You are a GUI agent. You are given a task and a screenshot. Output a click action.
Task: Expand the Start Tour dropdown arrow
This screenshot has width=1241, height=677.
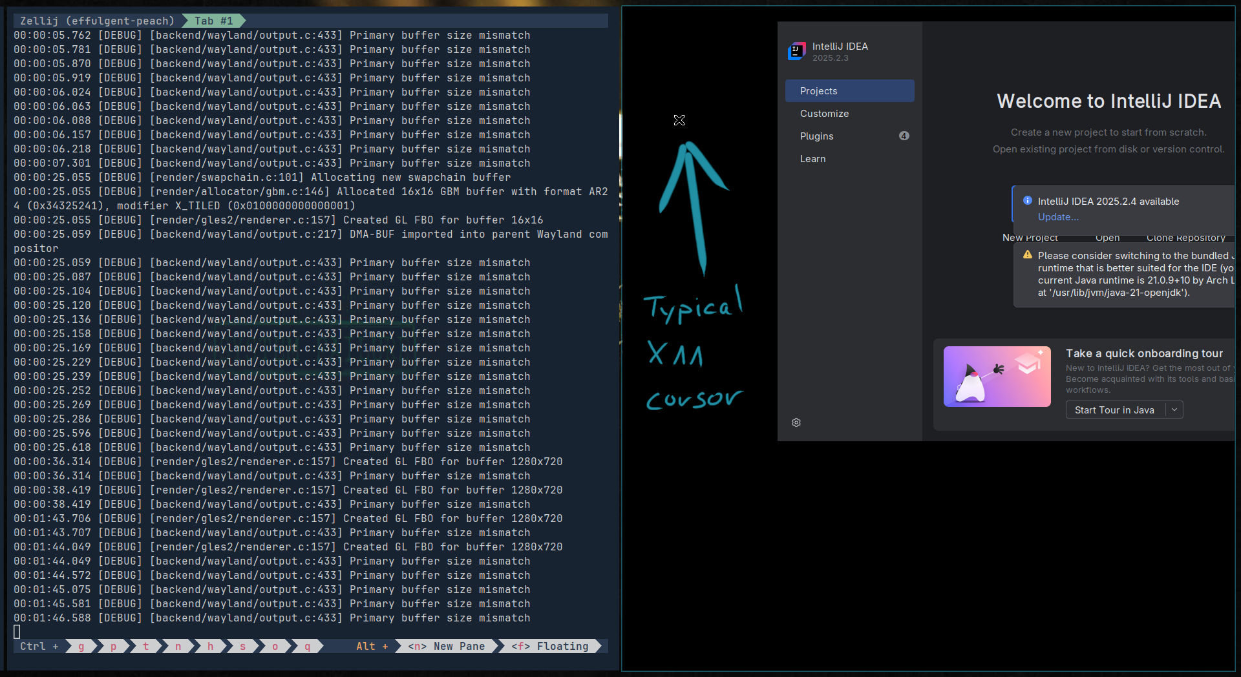coord(1174,410)
